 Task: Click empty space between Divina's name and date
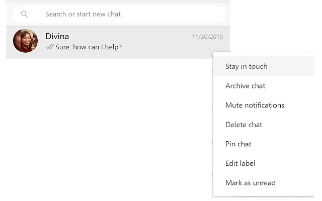click(131, 37)
